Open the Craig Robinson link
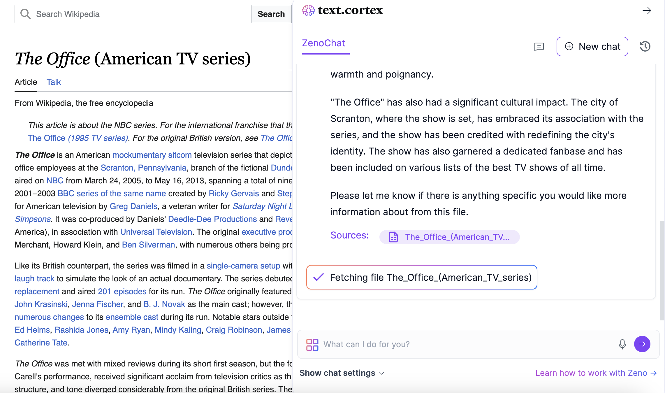The height and width of the screenshot is (393, 665). 234,330
